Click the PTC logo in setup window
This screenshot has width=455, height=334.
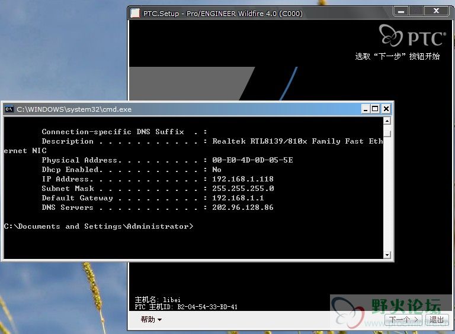[412, 36]
